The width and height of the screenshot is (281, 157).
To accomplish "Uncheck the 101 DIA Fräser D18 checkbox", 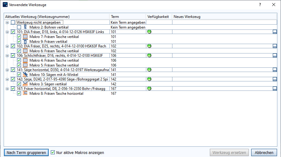I will click(13, 32).
